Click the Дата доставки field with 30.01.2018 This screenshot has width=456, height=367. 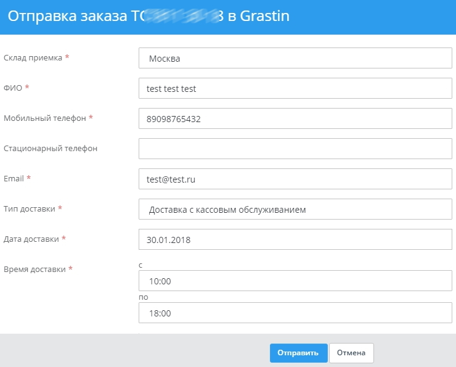click(x=295, y=239)
